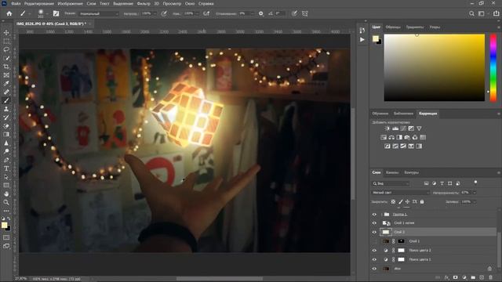Switch to the Градиенты tab
The image size is (502, 282).
coord(415,27)
